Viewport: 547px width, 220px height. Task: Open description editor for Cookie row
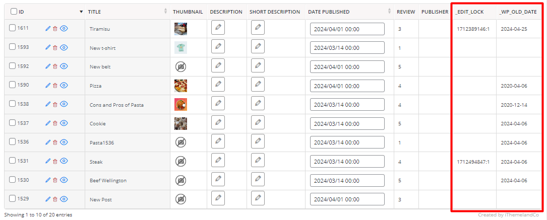point(218,122)
